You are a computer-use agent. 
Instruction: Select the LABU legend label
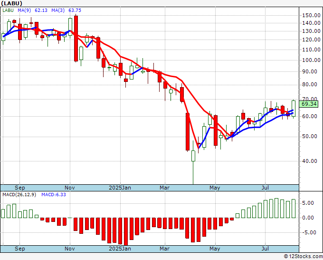8,10
